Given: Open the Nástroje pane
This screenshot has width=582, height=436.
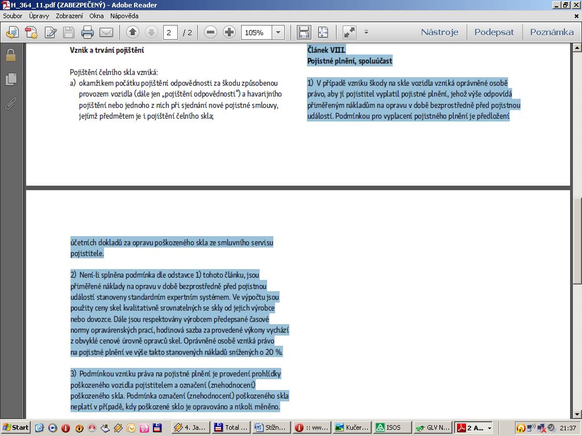Looking at the screenshot, I should [439, 32].
